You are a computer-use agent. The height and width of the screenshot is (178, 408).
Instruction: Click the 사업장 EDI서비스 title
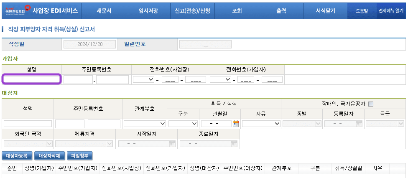pos(55,10)
